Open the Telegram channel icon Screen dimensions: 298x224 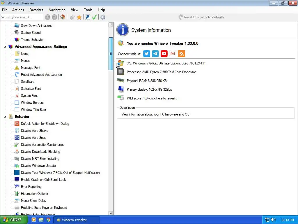[155, 54]
